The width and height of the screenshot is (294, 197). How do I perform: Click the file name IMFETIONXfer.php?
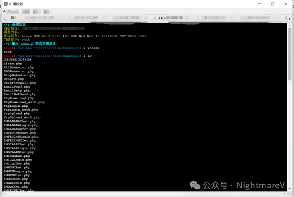(20, 140)
